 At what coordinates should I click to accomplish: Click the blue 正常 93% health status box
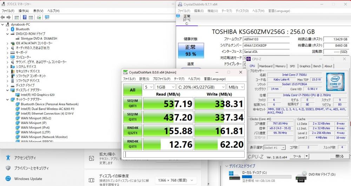(x=191, y=50)
